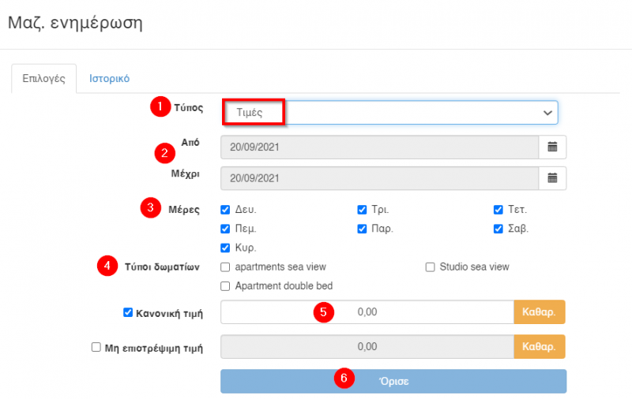Enable Apartment double bed room type
Image resolution: width=632 pixels, height=399 pixels.
click(226, 285)
